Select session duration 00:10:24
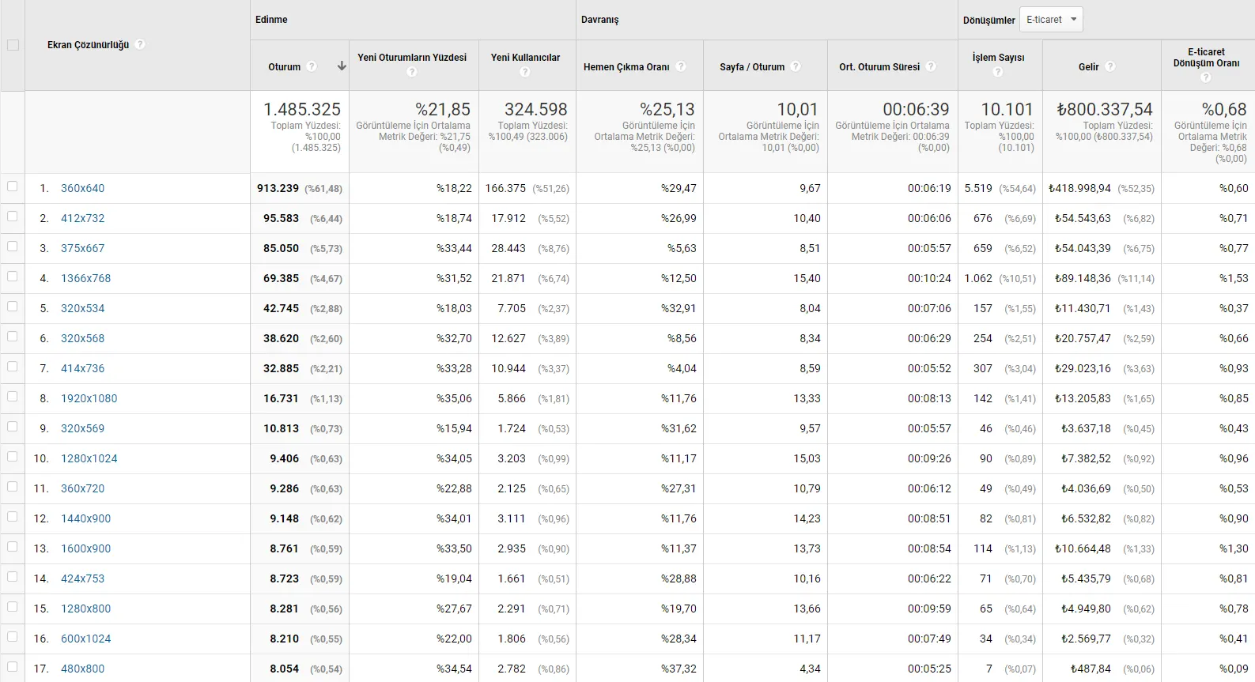 click(x=929, y=278)
